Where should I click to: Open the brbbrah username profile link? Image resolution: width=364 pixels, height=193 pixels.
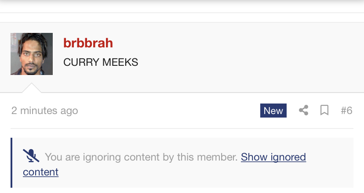[x=88, y=43]
